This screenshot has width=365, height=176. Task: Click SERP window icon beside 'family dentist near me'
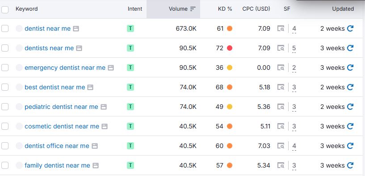(96, 166)
